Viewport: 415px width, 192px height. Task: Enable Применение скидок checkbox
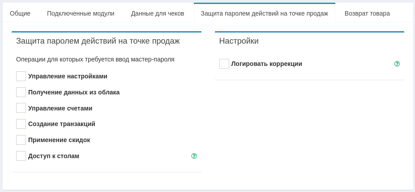click(21, 140)
